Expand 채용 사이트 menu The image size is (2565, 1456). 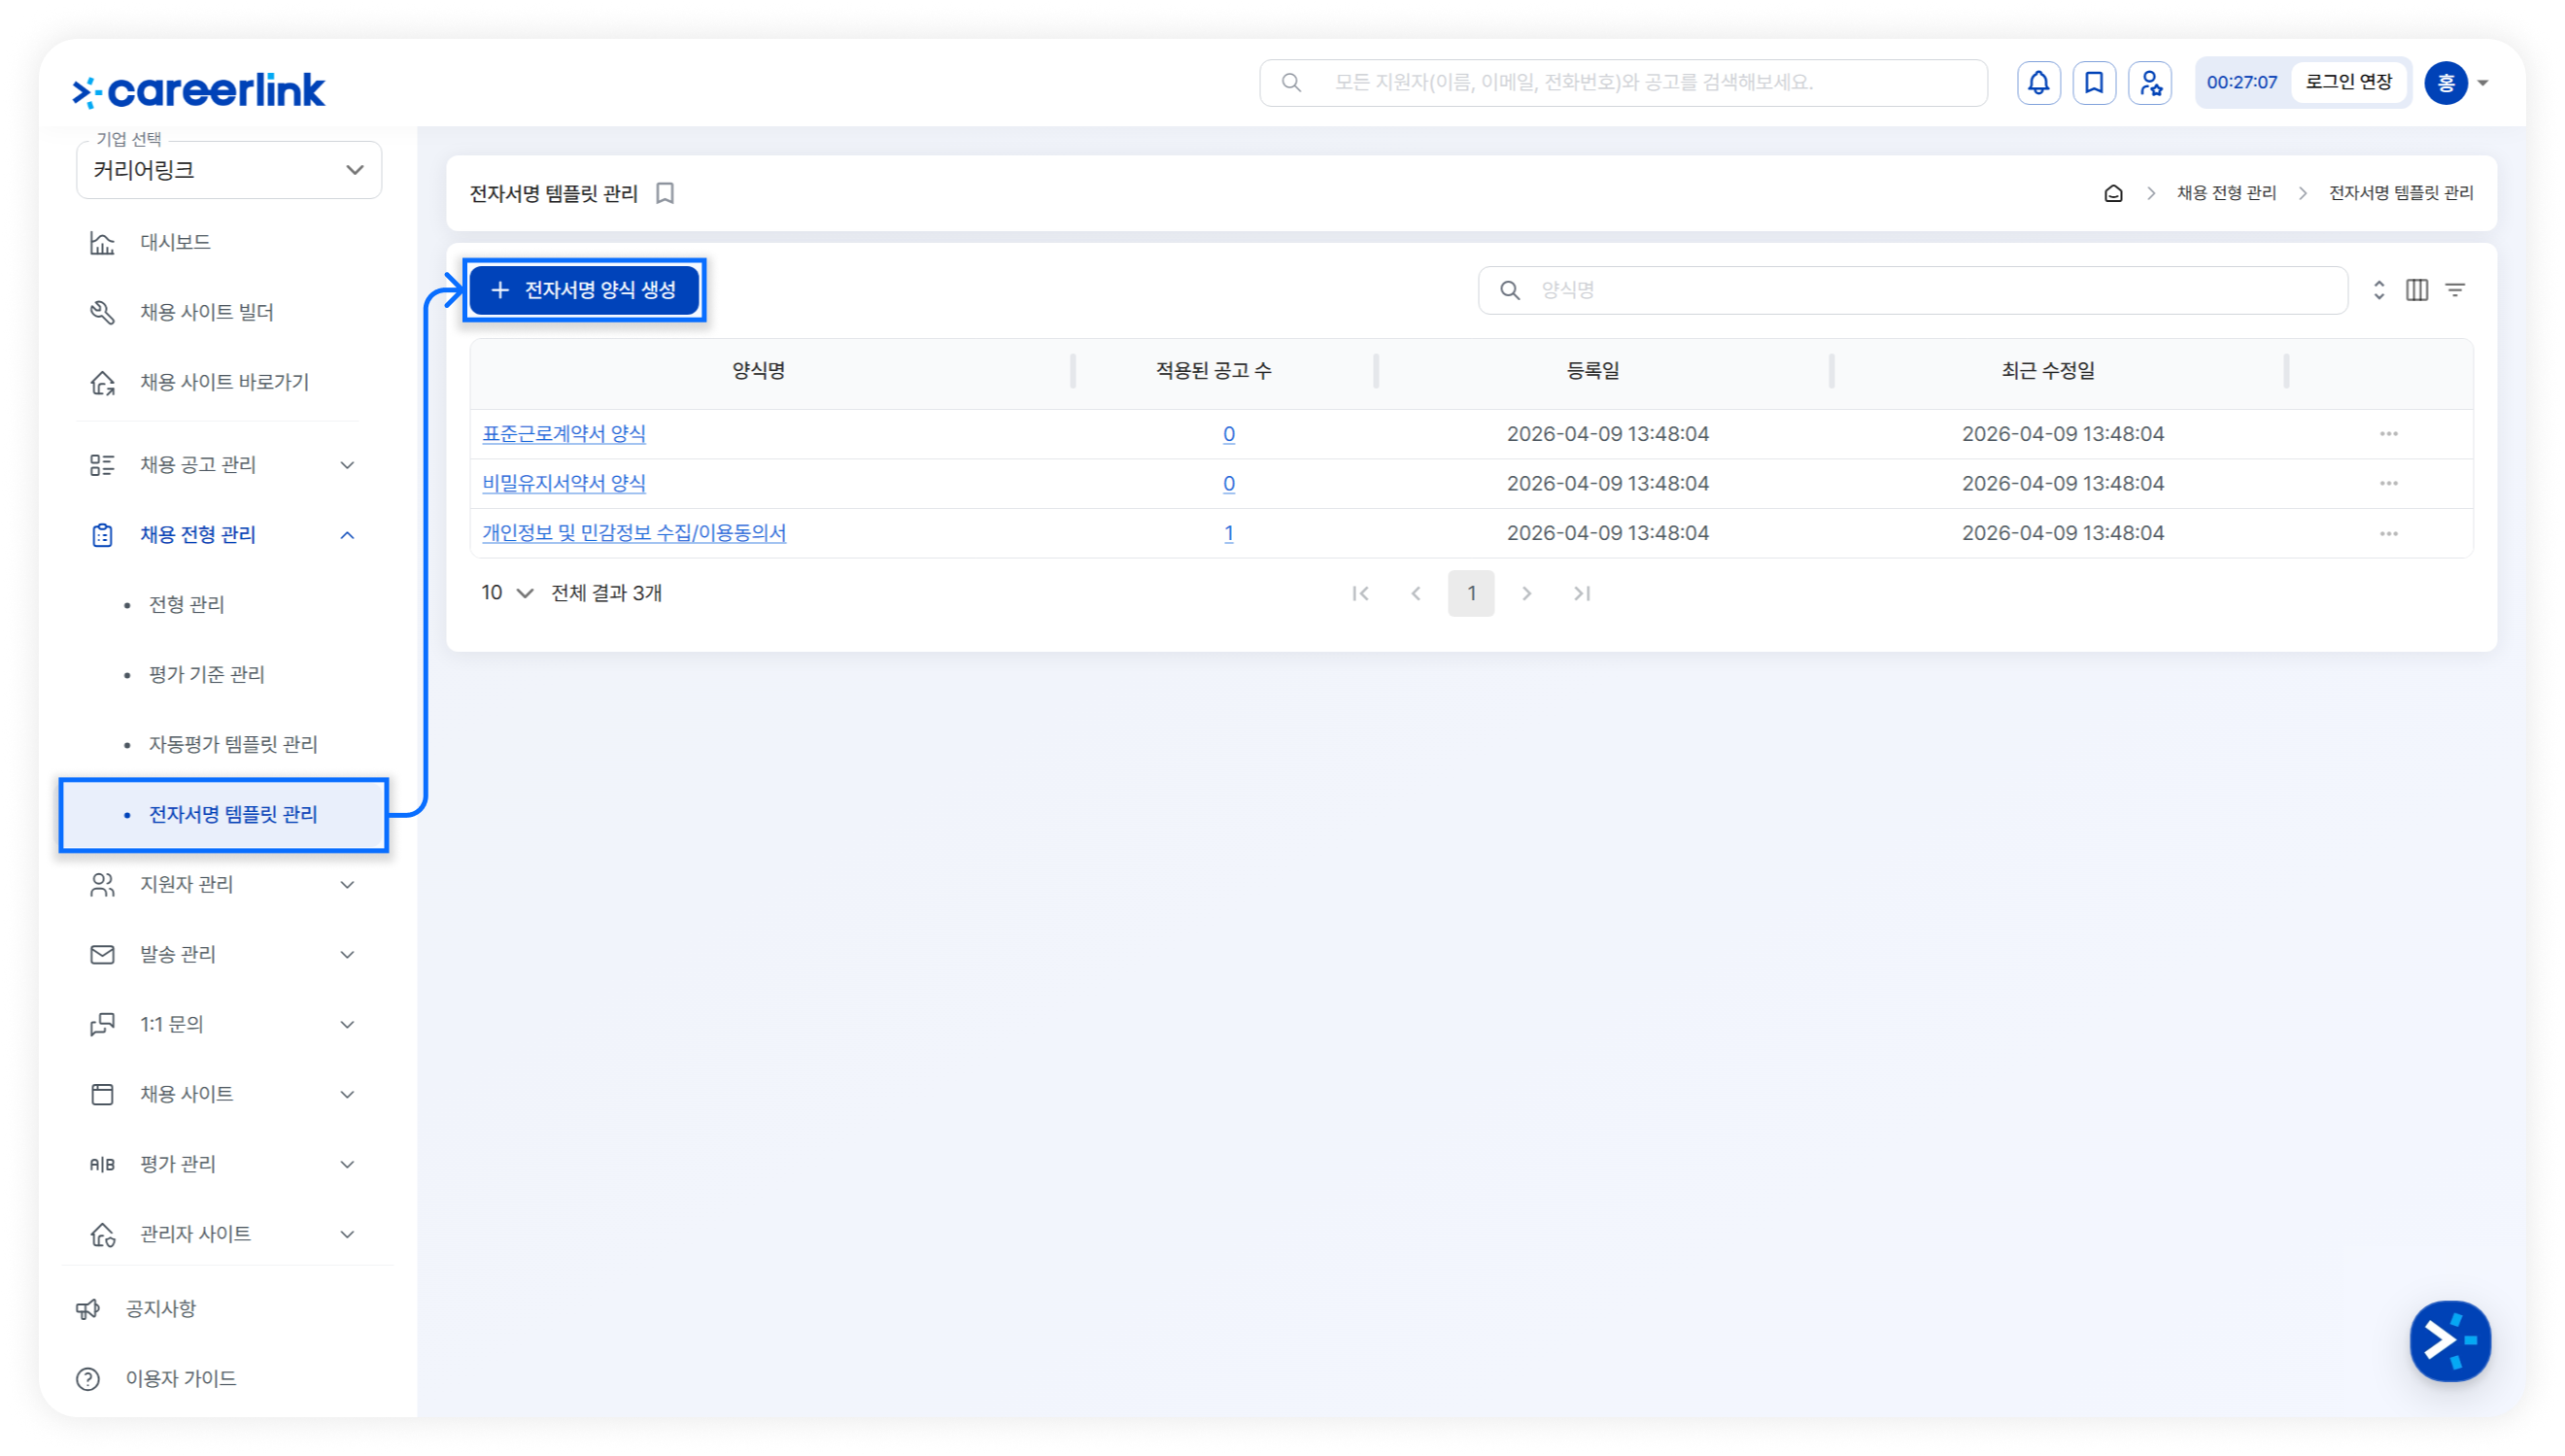223,1095
